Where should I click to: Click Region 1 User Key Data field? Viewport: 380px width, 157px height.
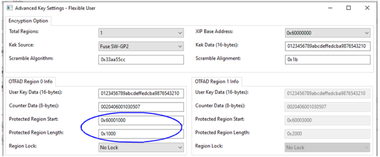pyautogui.click(x=327, y=93)
